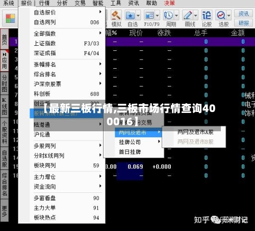255x231 pixels.
Task: Expand the 陆港通 submenu
Action: tap(67, 125)
